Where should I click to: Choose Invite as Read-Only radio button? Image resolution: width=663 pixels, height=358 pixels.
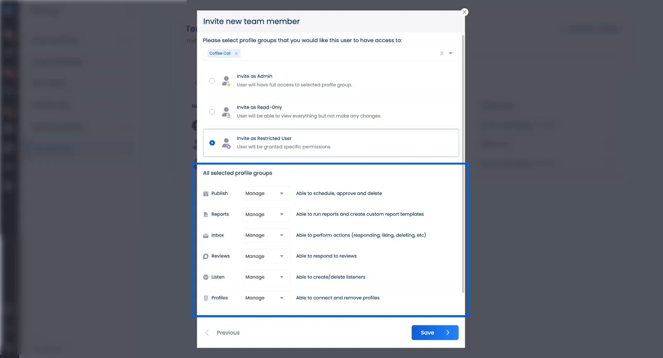click(212, 112)
